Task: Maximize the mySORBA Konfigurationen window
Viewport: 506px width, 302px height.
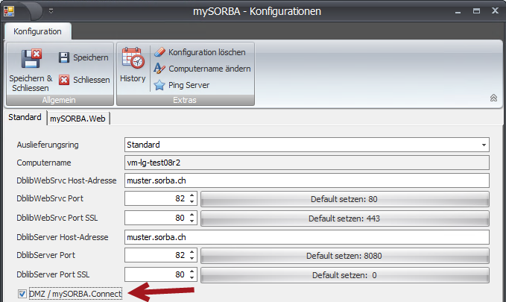Action: (476, 11)
